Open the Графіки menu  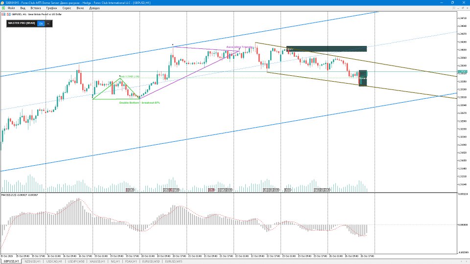(x=51, y=8)
